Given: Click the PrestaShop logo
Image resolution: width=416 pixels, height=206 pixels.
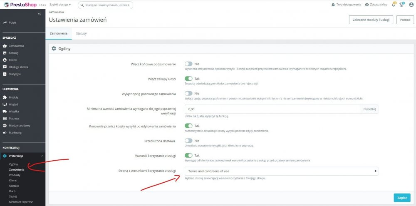Looking at the screenshot, I should (x=20, y=5).
